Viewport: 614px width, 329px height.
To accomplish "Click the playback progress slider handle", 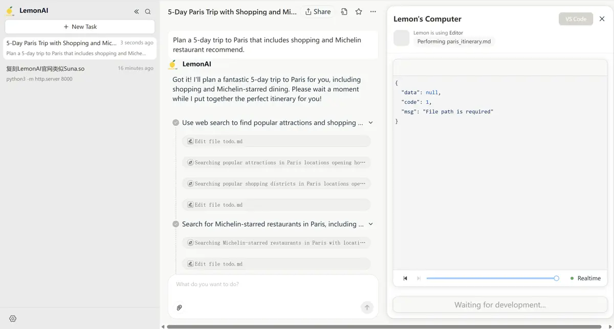I will click(556, 278).
